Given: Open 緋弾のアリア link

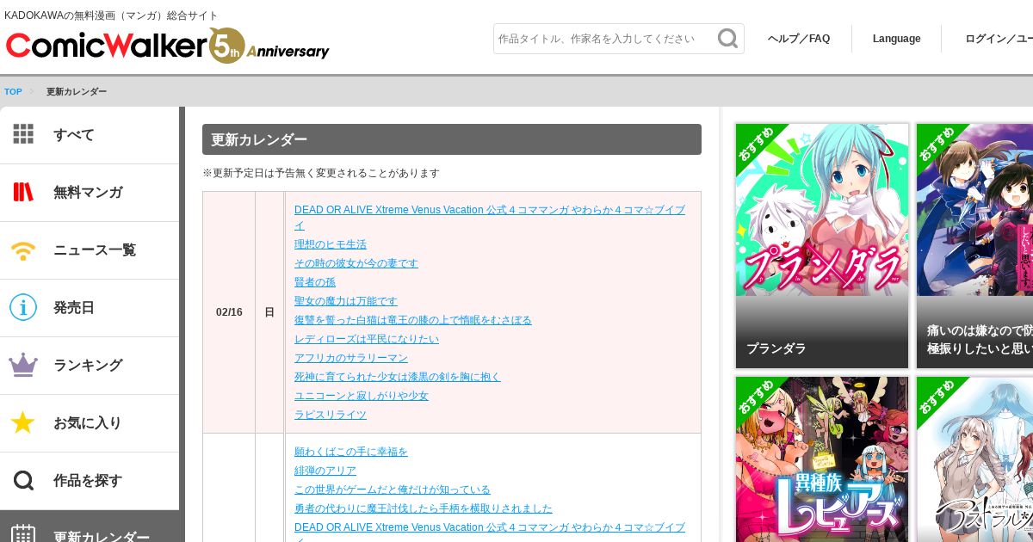Looking at the screenshot, I should (325, 471).
